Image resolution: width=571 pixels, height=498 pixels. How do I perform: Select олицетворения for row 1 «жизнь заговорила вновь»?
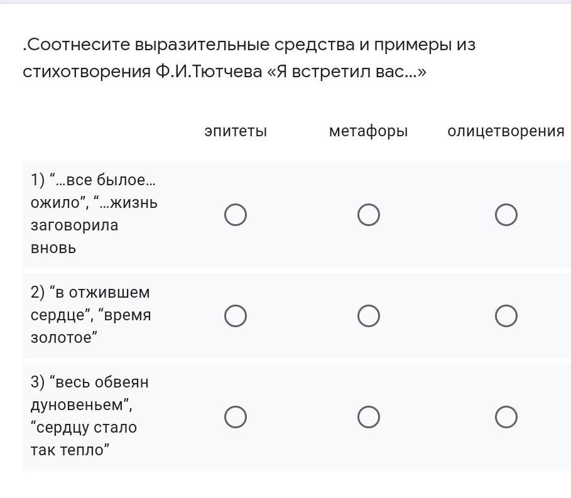pos(506,215)
